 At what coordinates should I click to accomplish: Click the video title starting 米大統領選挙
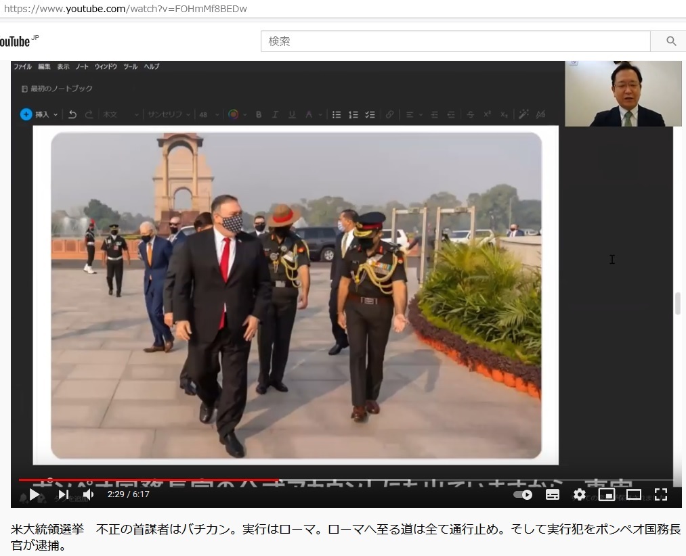tap(345, 537)
